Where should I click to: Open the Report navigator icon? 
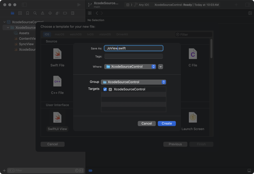pos(73,13)
